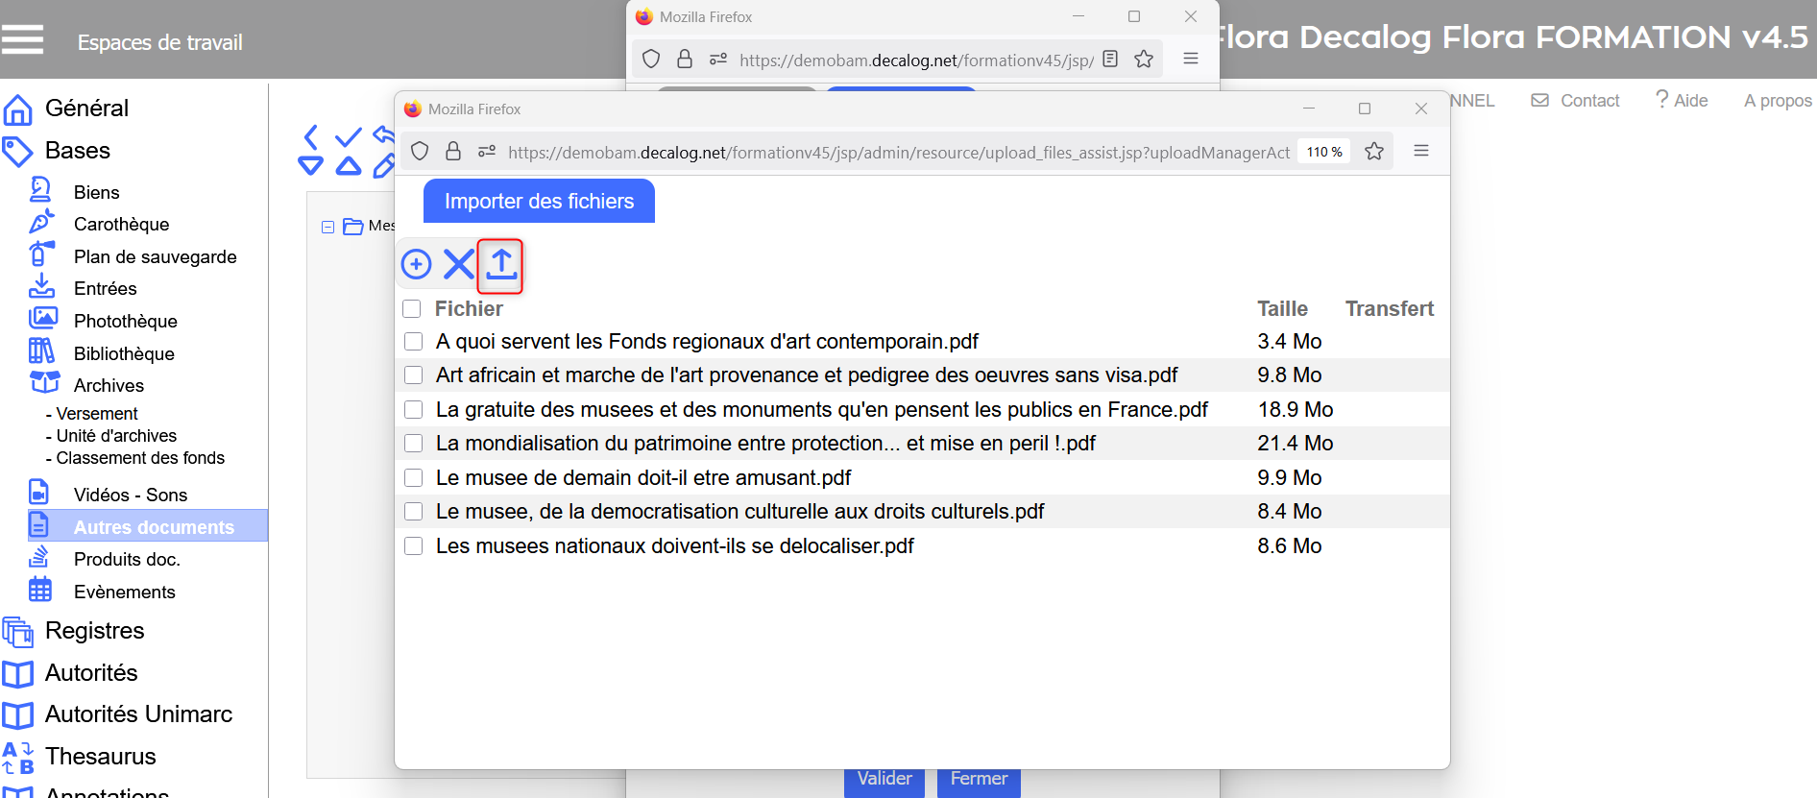This screenshot has height=798, width=1817.
Task: Click the URL address bar in upload popup
Action: coord(898,152)
